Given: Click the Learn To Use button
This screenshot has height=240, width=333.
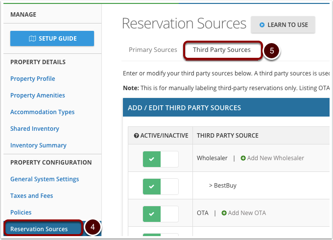Looking at the screenshot, I should 283,24.
